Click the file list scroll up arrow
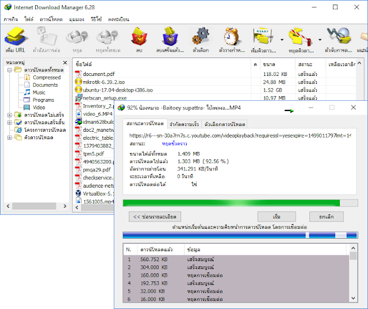Screen dimensions: 368x309 tap(359, 63)
